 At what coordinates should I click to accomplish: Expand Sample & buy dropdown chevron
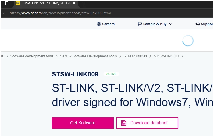point(171,24)
